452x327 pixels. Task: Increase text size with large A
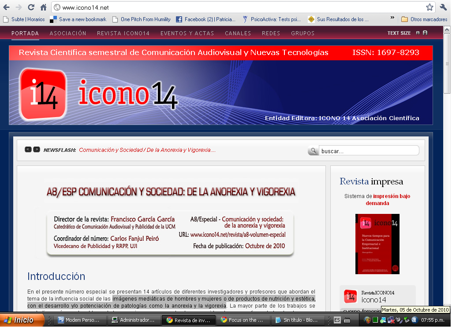(x=425, y=33)
